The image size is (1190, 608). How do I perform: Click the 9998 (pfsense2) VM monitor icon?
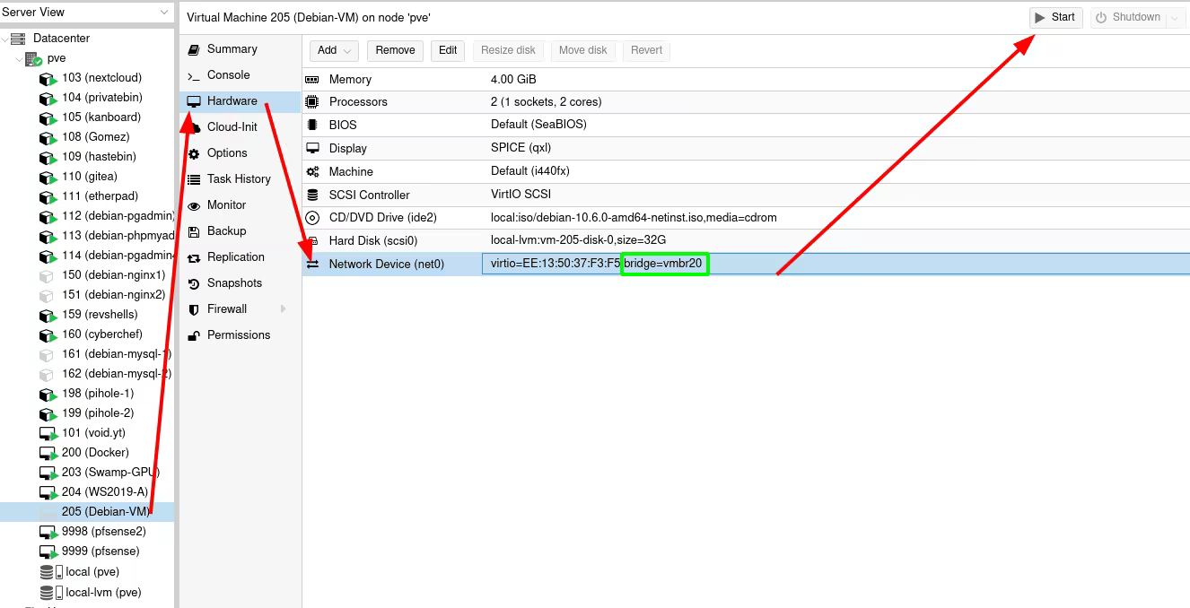[x=48, y=533]
